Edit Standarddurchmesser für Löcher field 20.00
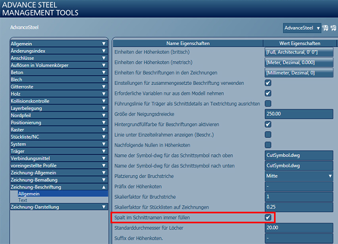 pos(299,228)
